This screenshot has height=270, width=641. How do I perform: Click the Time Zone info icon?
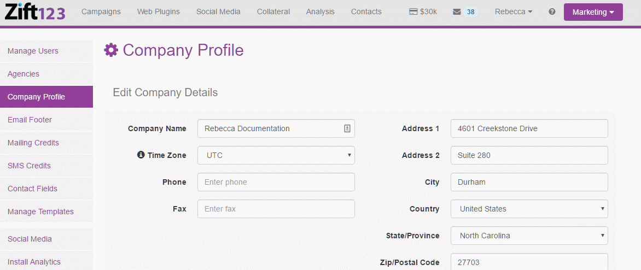(x=141, y=155)
